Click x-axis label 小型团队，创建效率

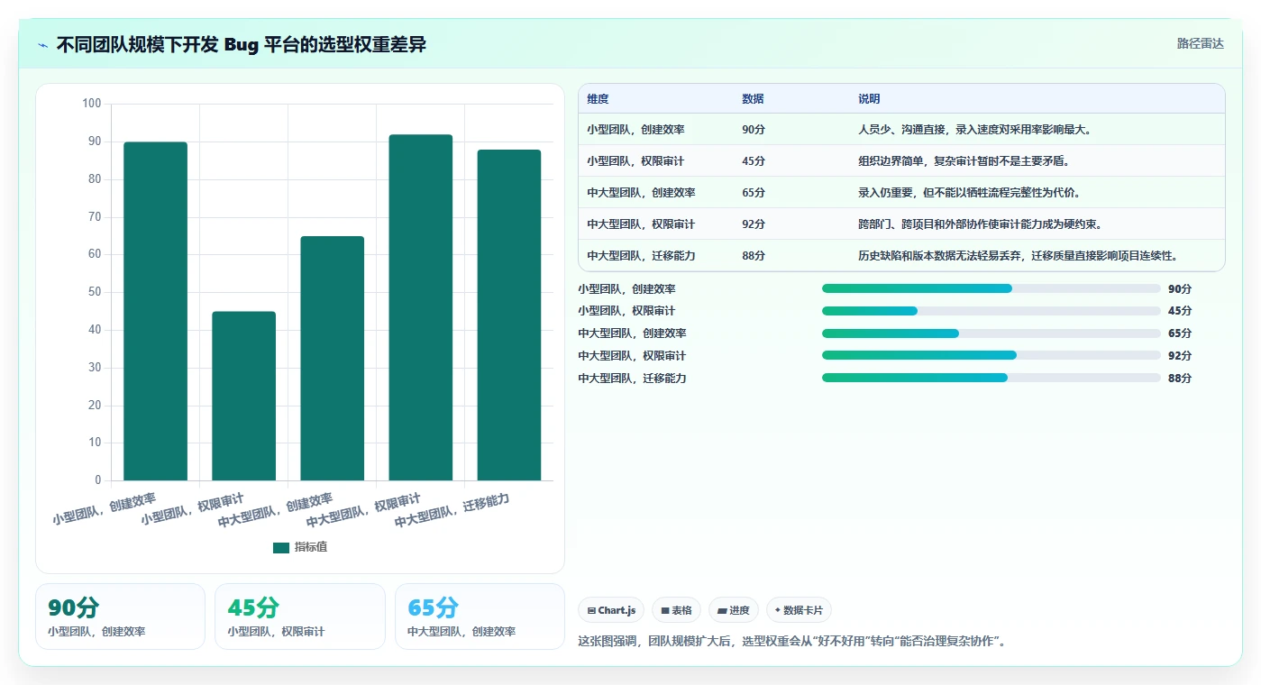pos(104,508)
